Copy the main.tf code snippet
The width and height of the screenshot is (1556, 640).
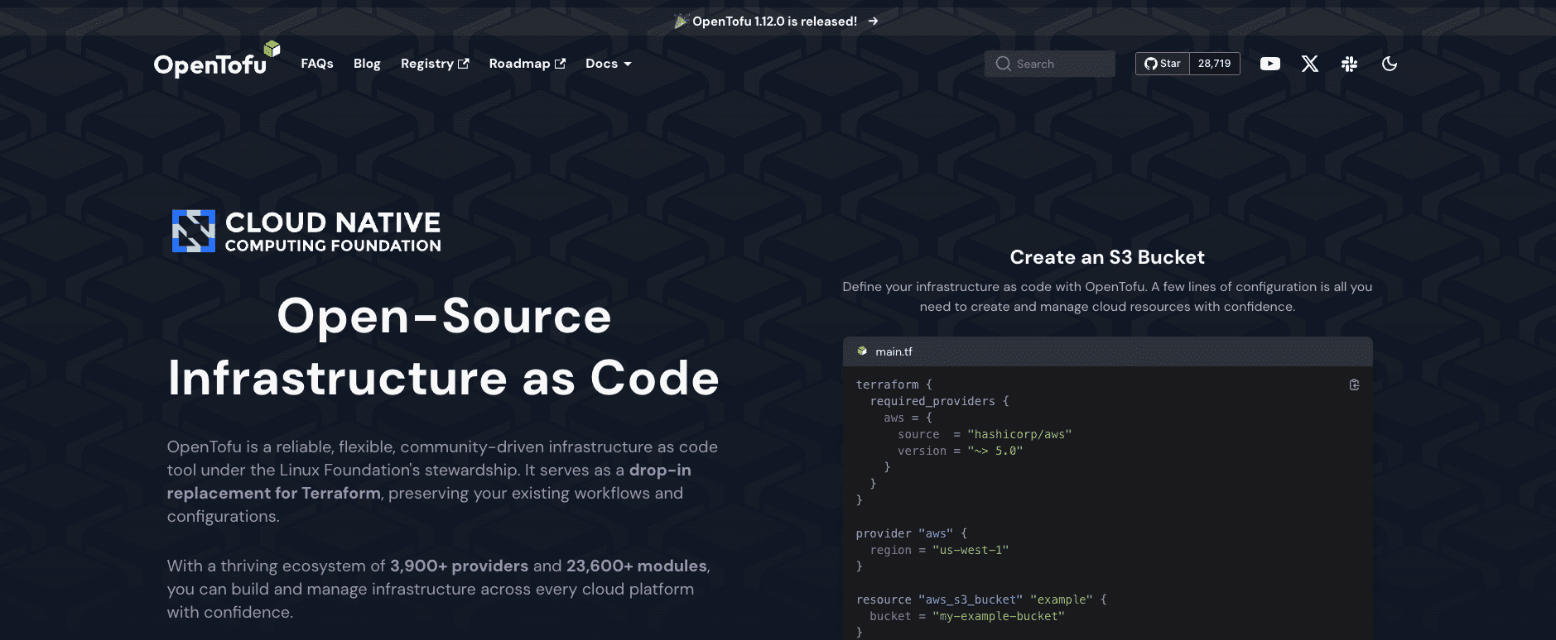(x=1354, y=384)
